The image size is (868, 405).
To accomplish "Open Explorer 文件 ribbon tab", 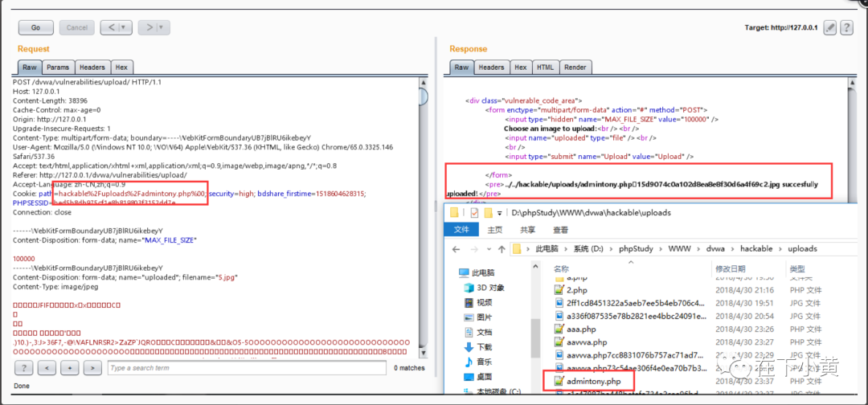I will [x=461, y=229].
